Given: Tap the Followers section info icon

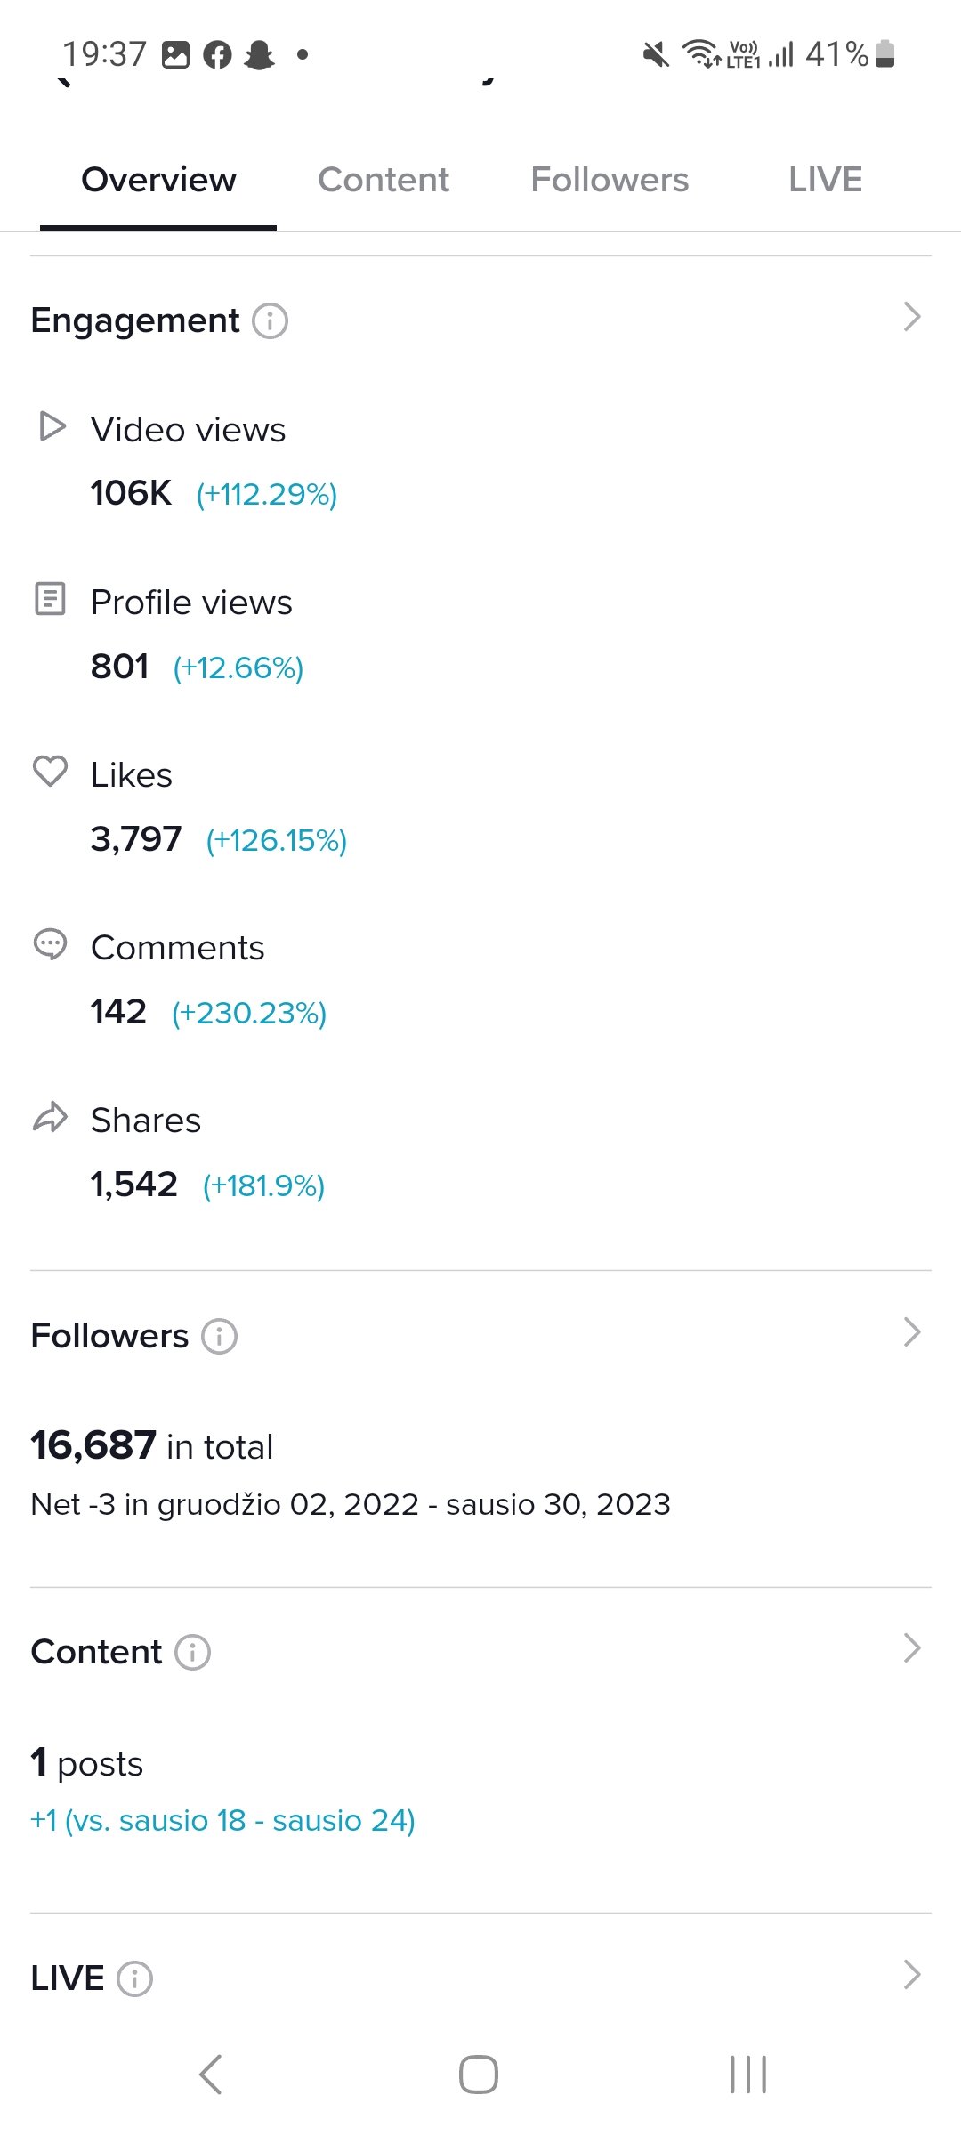Looking at the screenshot, I should [220, 1336].
